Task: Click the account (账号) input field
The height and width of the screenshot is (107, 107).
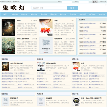Action: click(67, 2)
